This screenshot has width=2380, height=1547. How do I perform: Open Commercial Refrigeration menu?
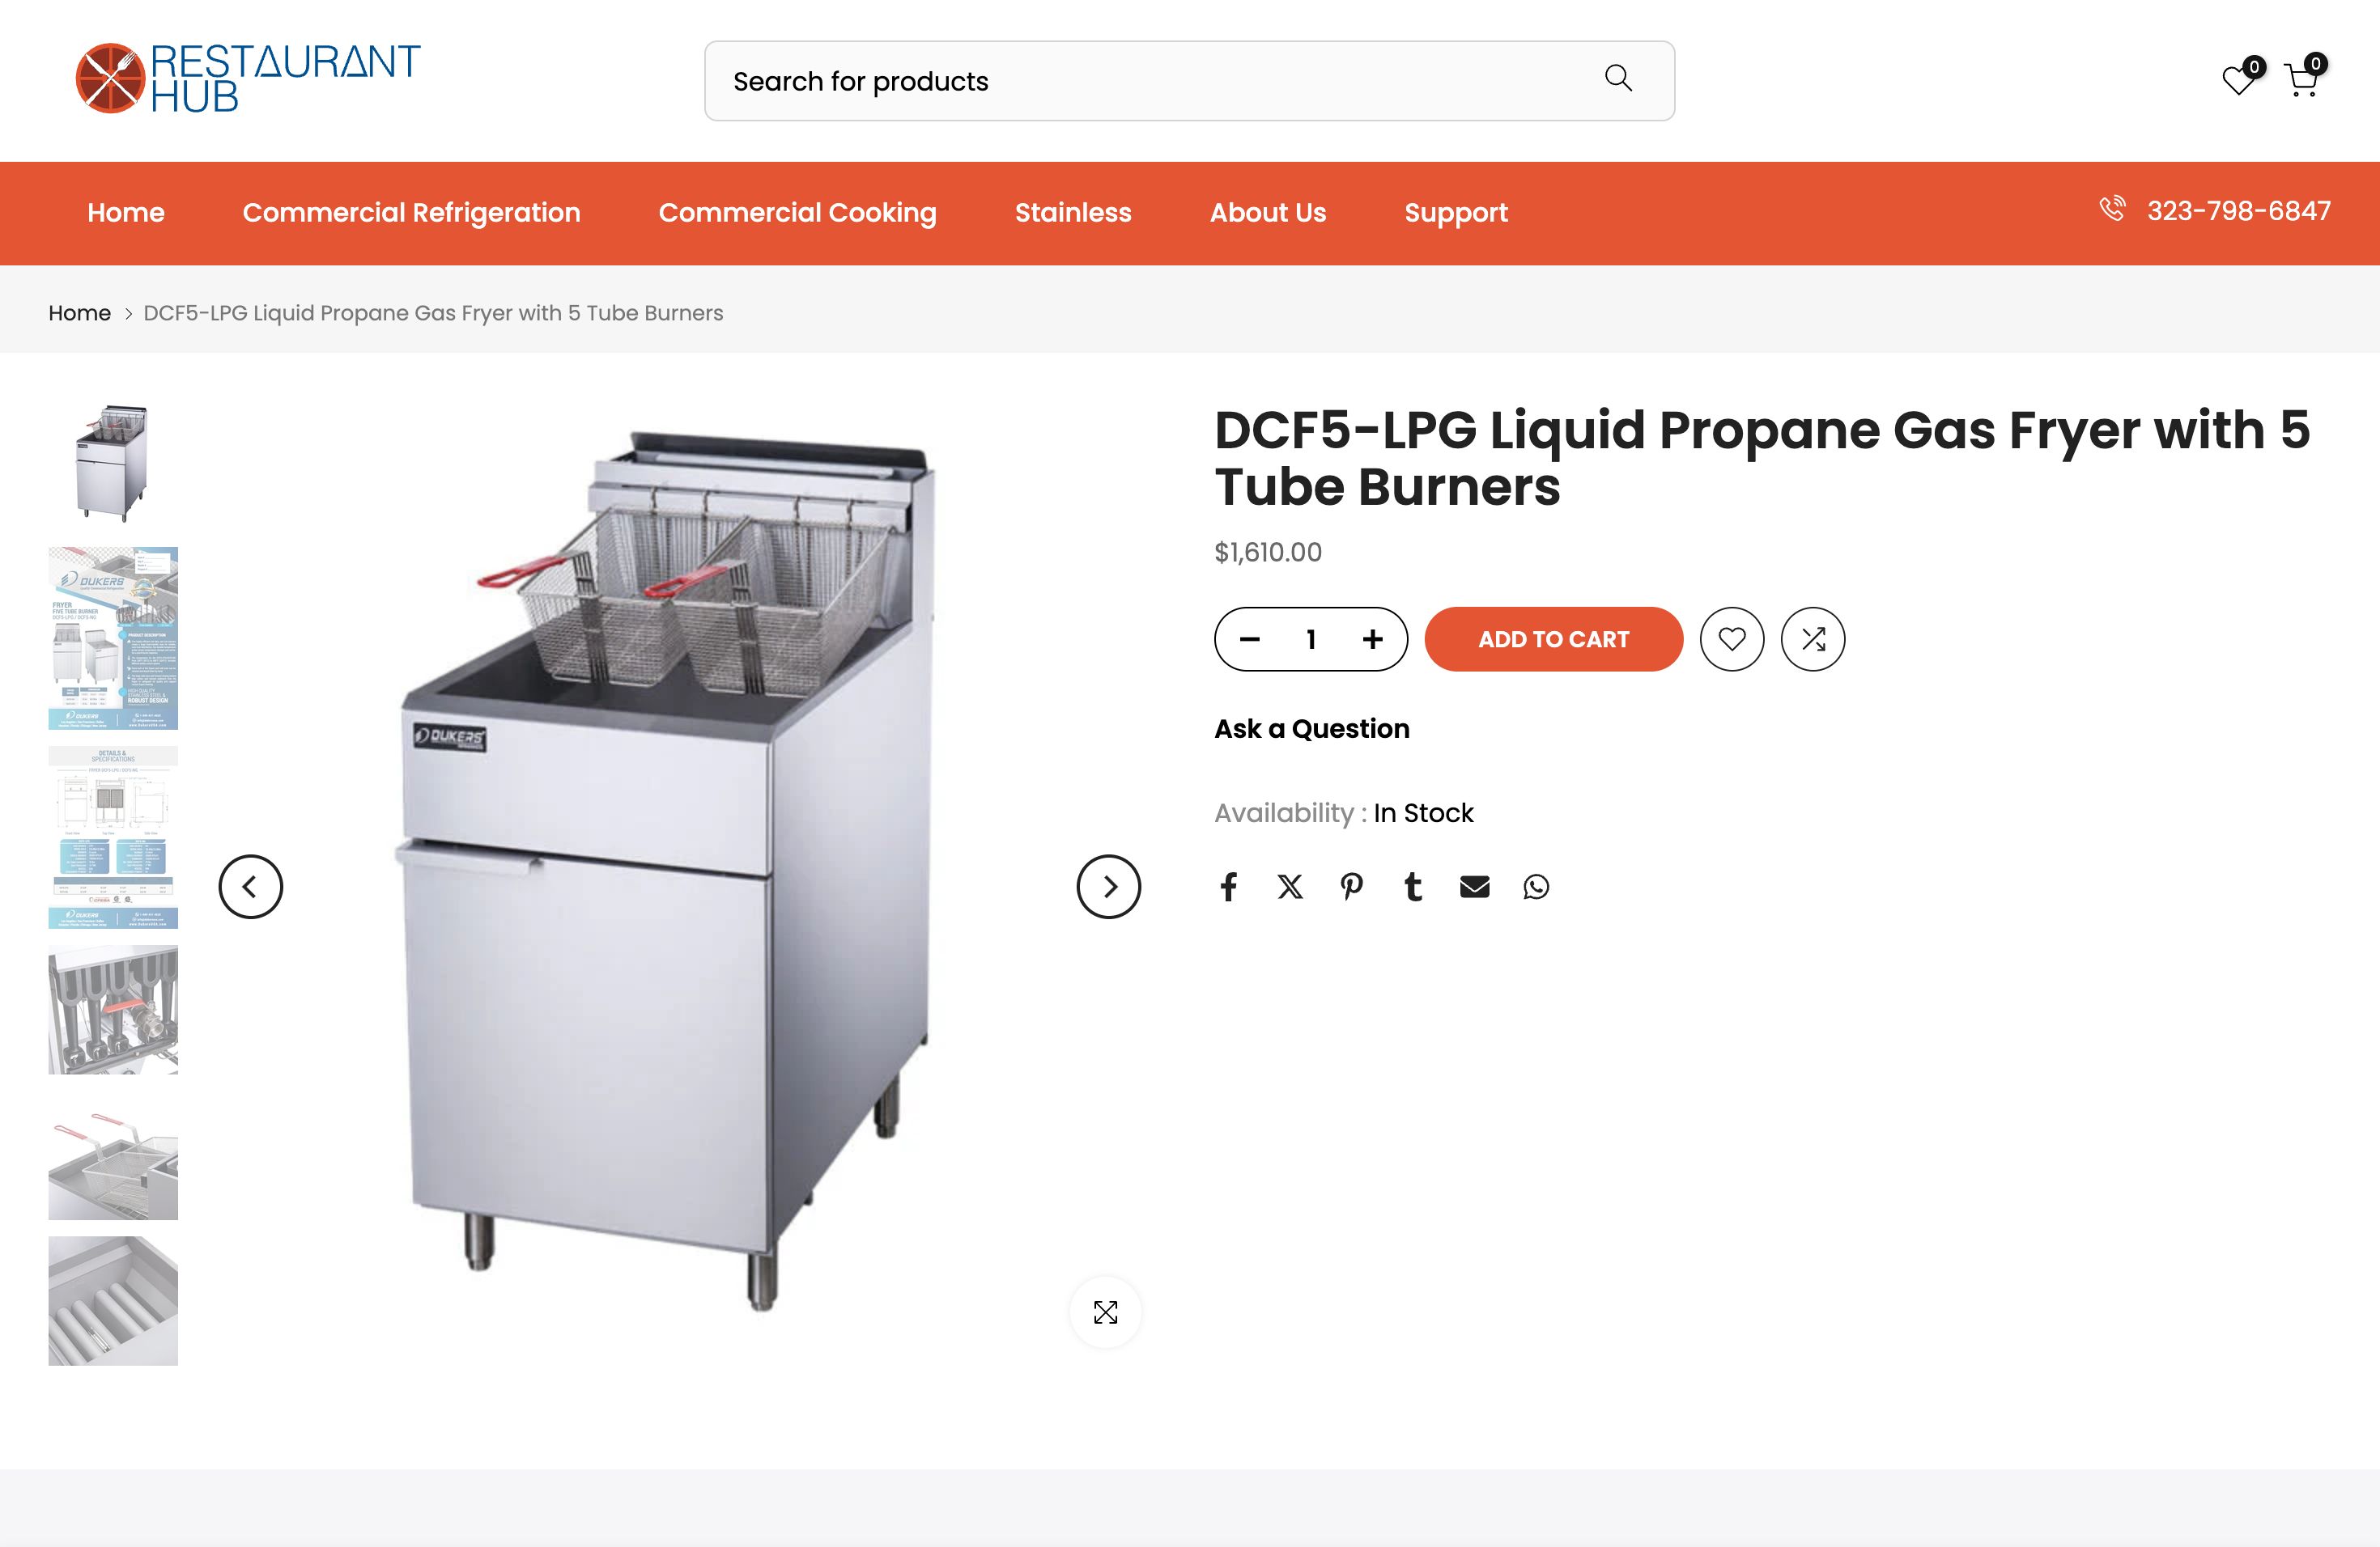point(411,213)
